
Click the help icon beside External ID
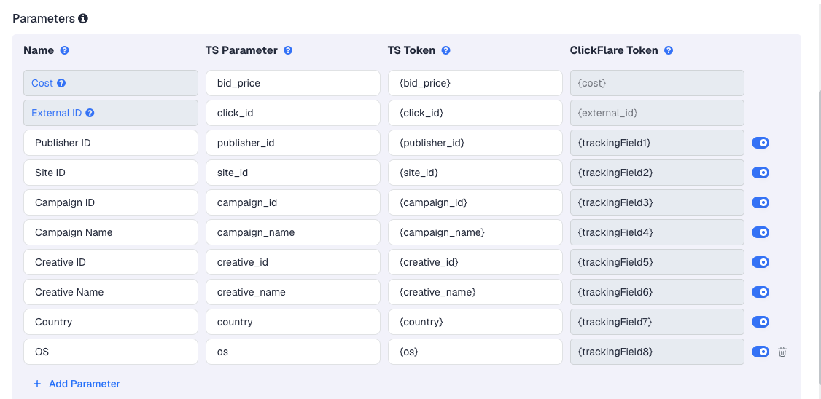[x=90, y=113]
